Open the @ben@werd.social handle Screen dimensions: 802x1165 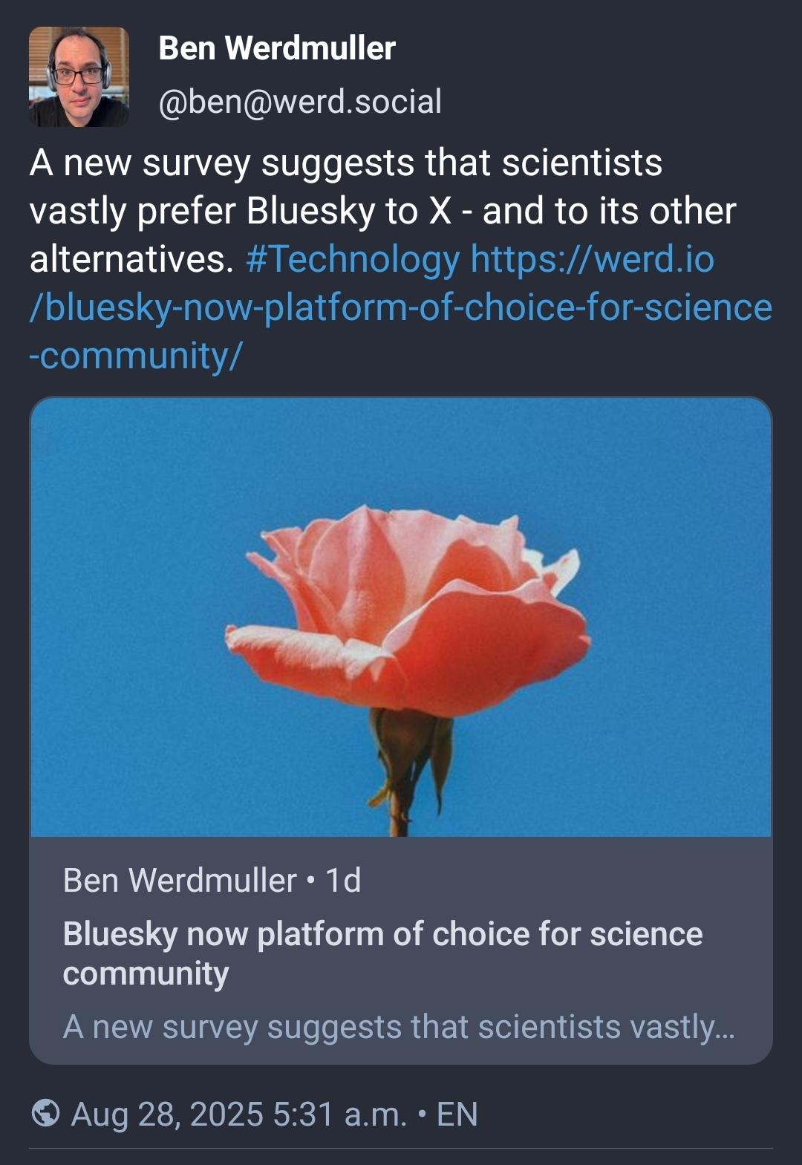(300, 102)
